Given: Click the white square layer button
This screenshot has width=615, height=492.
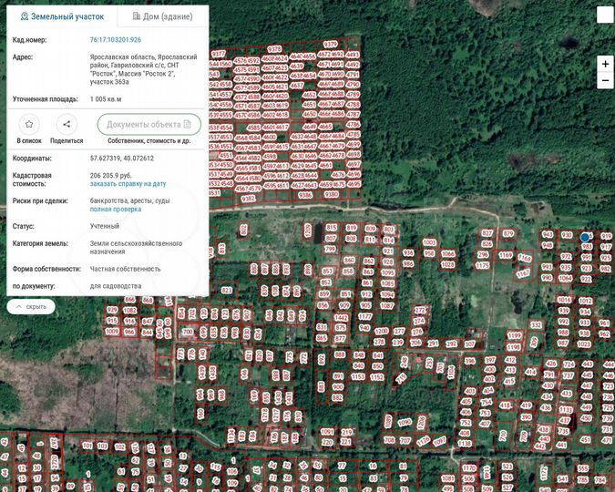Looking at the screenshot, I should coord(605,15).
